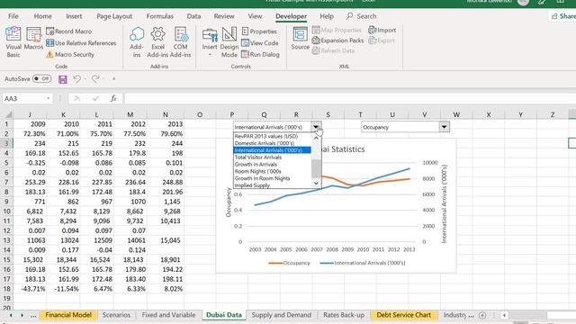Click the Redo arrow
Screen dimensions: 576x324
click(95, 78)
